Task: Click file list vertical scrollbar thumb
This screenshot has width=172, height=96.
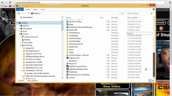Action: 154,65
